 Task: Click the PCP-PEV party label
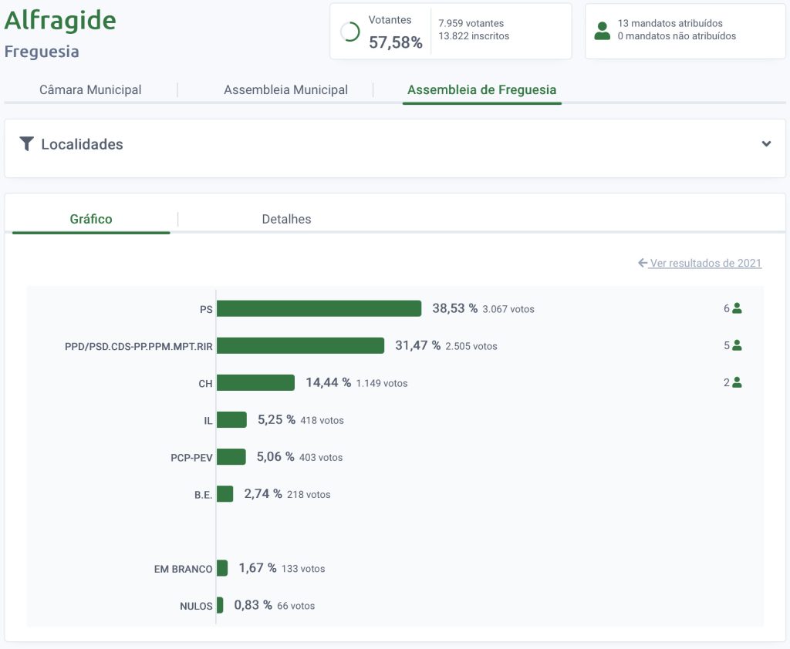pos(191,458)
